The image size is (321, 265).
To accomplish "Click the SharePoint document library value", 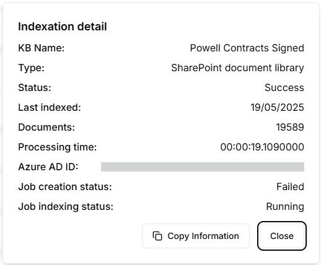I will [x=237, y=67].
